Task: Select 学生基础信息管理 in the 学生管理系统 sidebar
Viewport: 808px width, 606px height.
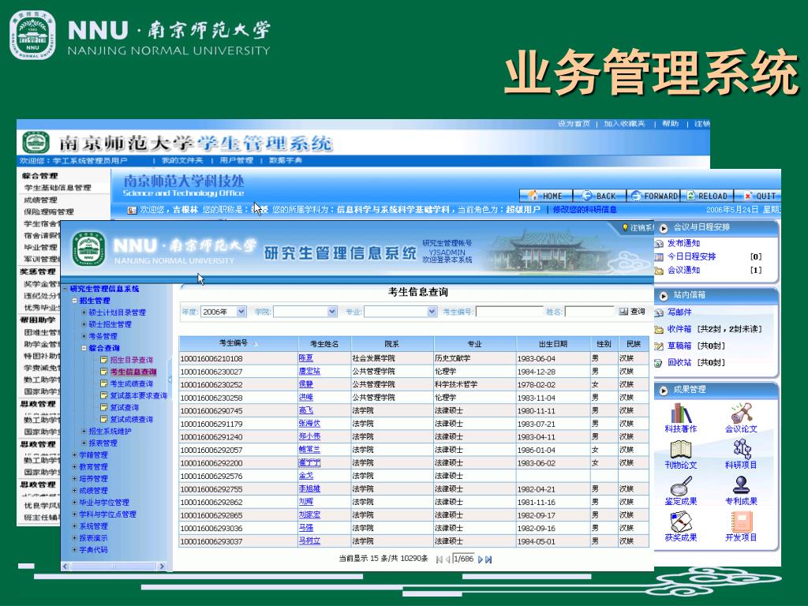Action: pos(58,188)
